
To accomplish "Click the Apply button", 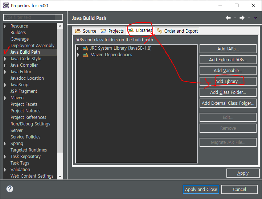I will (x=243, y=173).
